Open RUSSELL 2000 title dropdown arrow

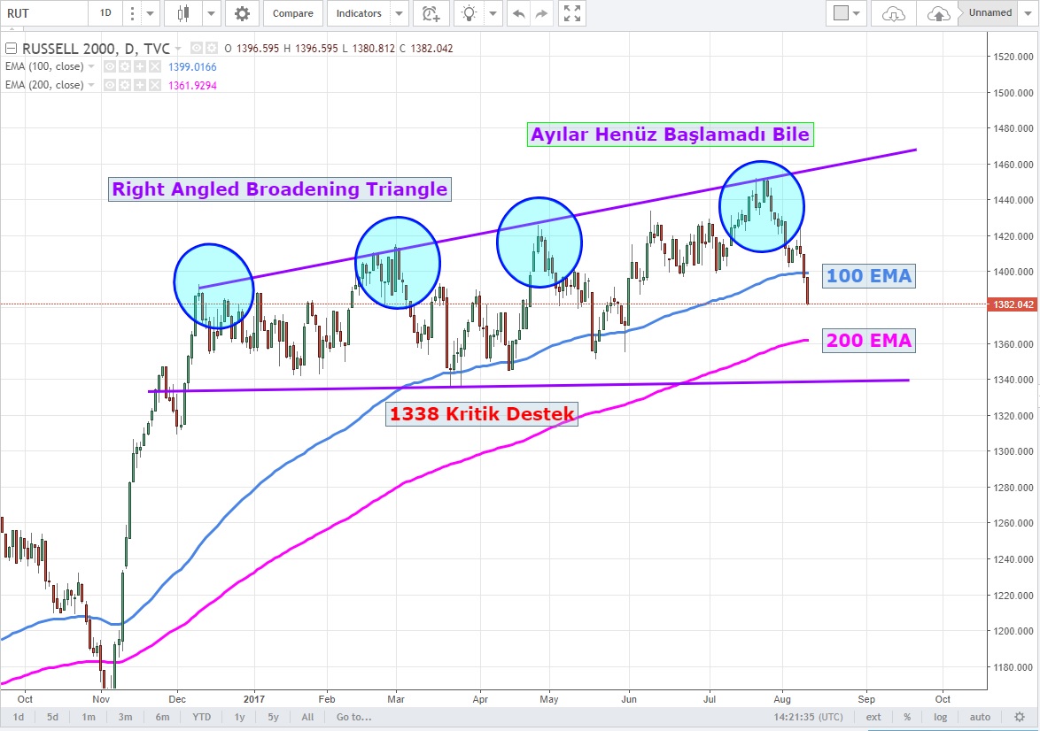click(177, 49)
